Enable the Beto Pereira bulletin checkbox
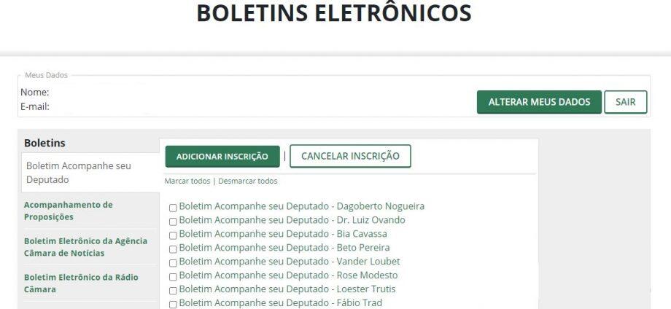 tap(173, 249)
